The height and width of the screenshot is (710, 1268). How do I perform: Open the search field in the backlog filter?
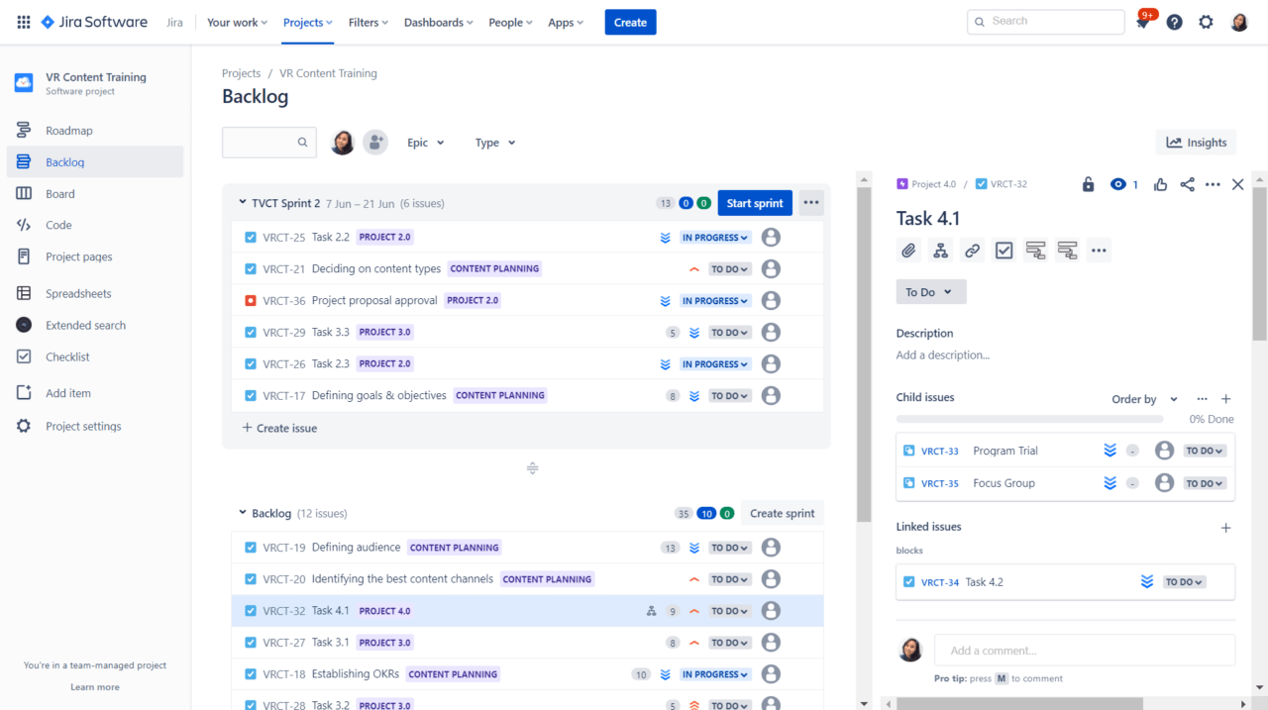pos(268,142)
